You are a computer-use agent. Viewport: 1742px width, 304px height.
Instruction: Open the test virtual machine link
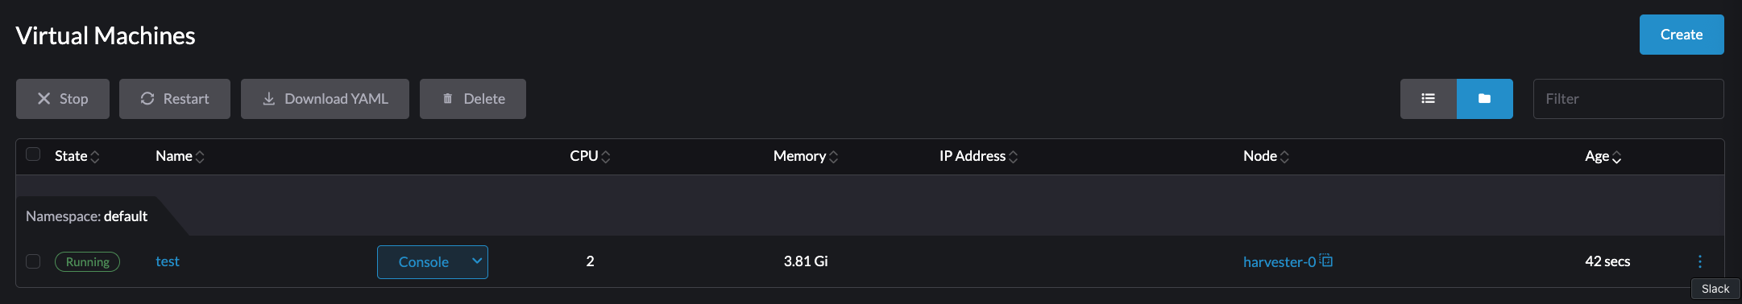pos(168,261)
